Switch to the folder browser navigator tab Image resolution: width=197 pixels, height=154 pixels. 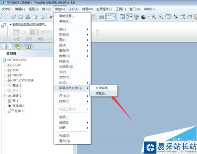point(18,47)
